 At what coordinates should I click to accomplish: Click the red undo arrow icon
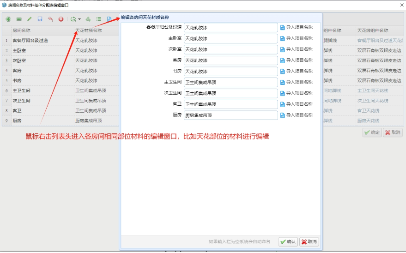[x=50, y=19]
